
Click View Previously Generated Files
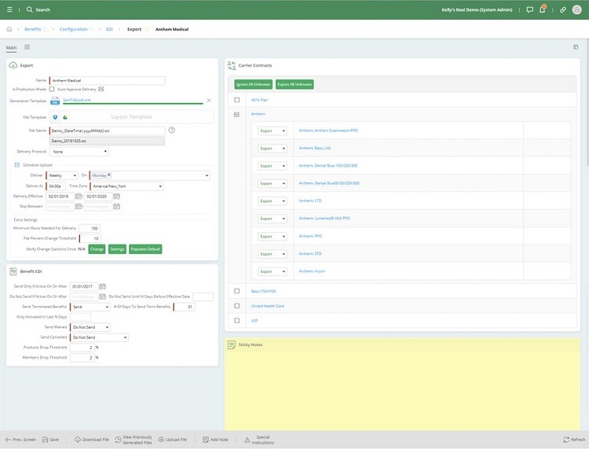pyautogui.click(x=134, y=440)
